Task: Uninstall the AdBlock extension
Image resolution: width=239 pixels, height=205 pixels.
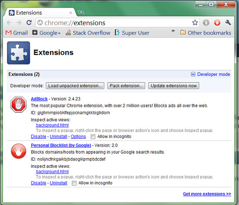Action: (59, 136)
